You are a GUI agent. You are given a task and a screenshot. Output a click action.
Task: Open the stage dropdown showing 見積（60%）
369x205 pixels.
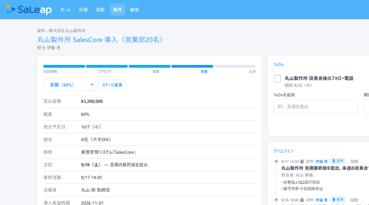[69, 85]
